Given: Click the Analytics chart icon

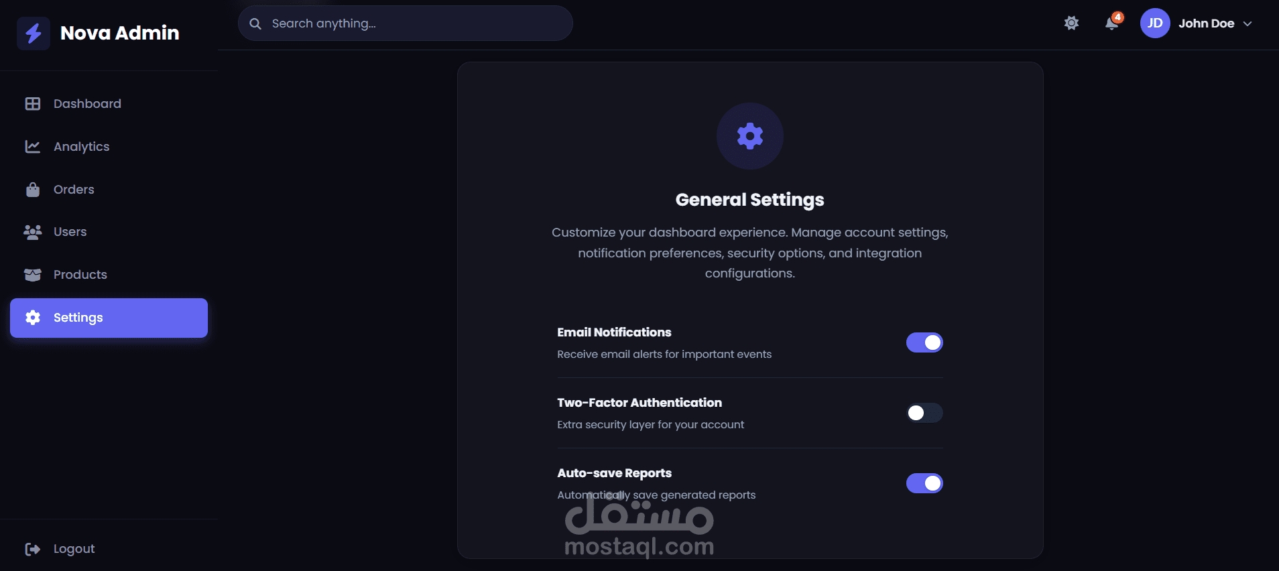Looking at the screenshot, I should click(x=33, y=147).
